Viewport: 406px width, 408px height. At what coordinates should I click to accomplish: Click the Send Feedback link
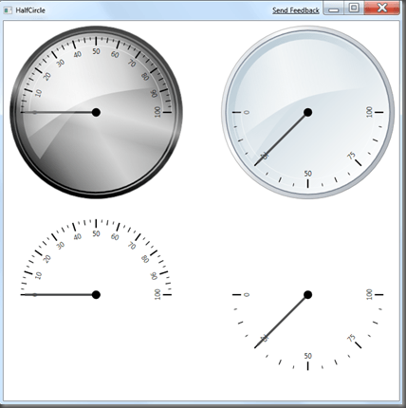click(296, 10)
